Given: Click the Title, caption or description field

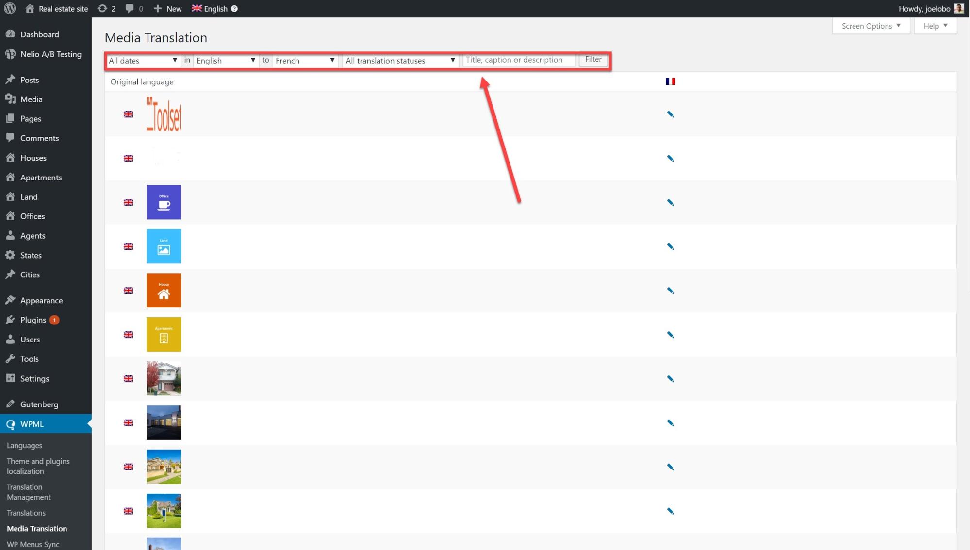Looking at the screenshot, I should (519, 60).
